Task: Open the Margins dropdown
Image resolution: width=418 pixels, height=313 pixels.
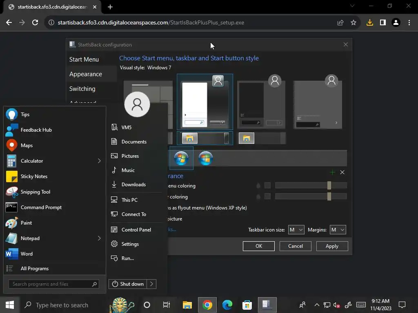Action: (x=338, y=230)
